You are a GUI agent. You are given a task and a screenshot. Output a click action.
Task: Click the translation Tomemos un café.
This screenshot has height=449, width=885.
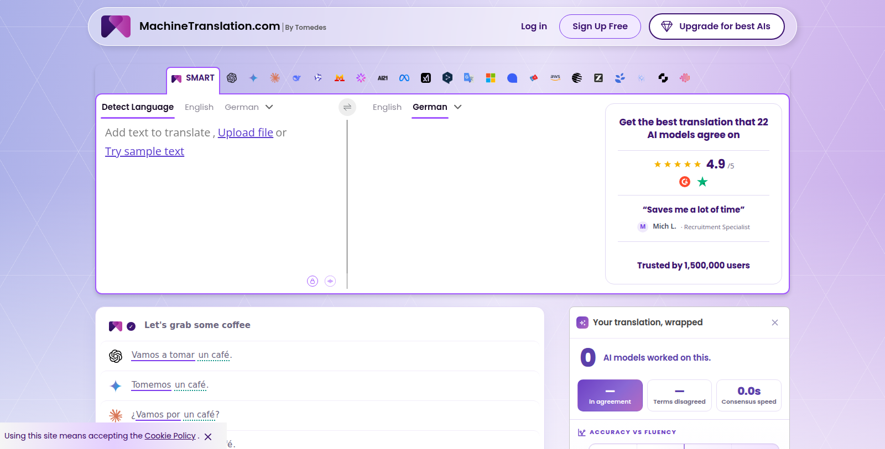coord(170,385)
